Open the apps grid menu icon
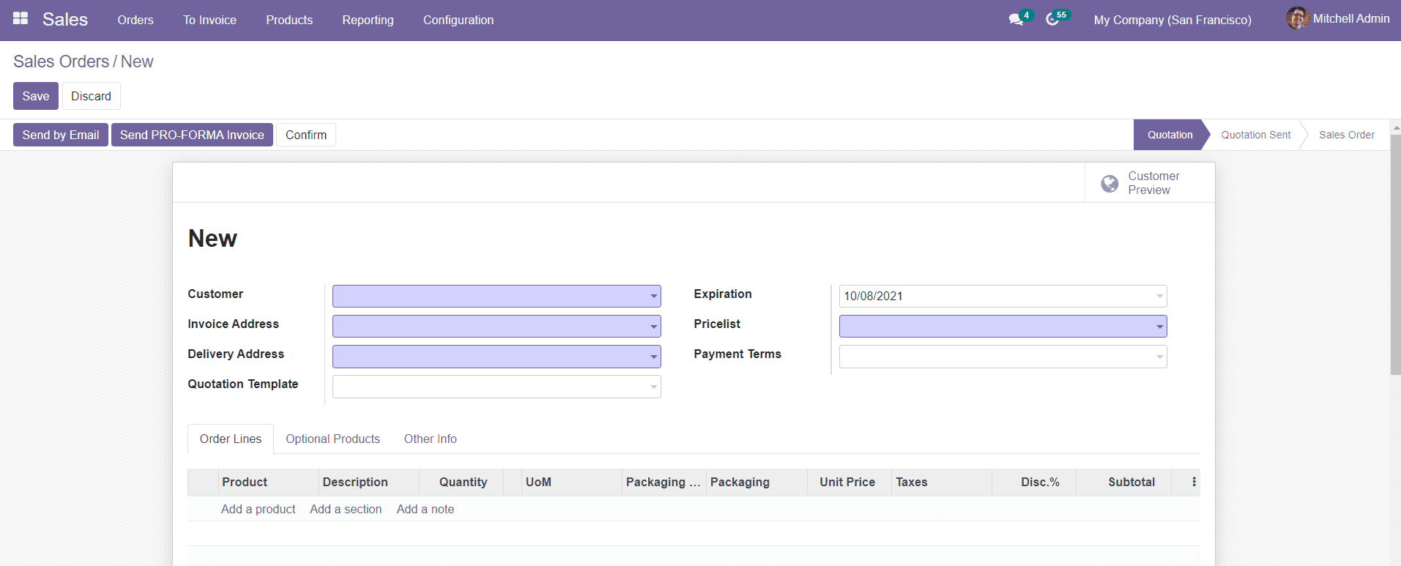This screenshot has width=1401, height=566. pyautogui.click(x=21, y=19)
